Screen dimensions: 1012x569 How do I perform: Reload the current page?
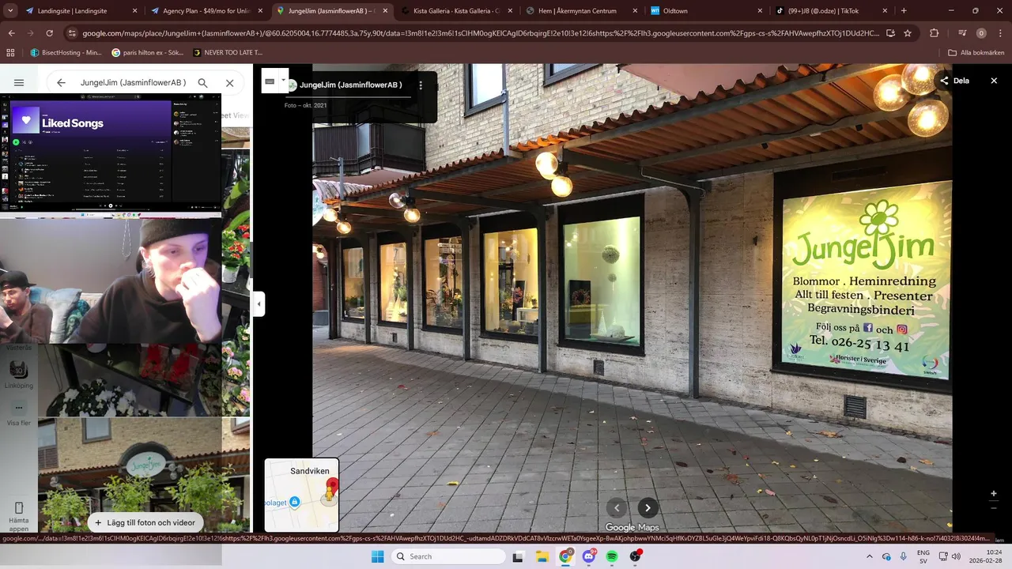pos(49,33)
